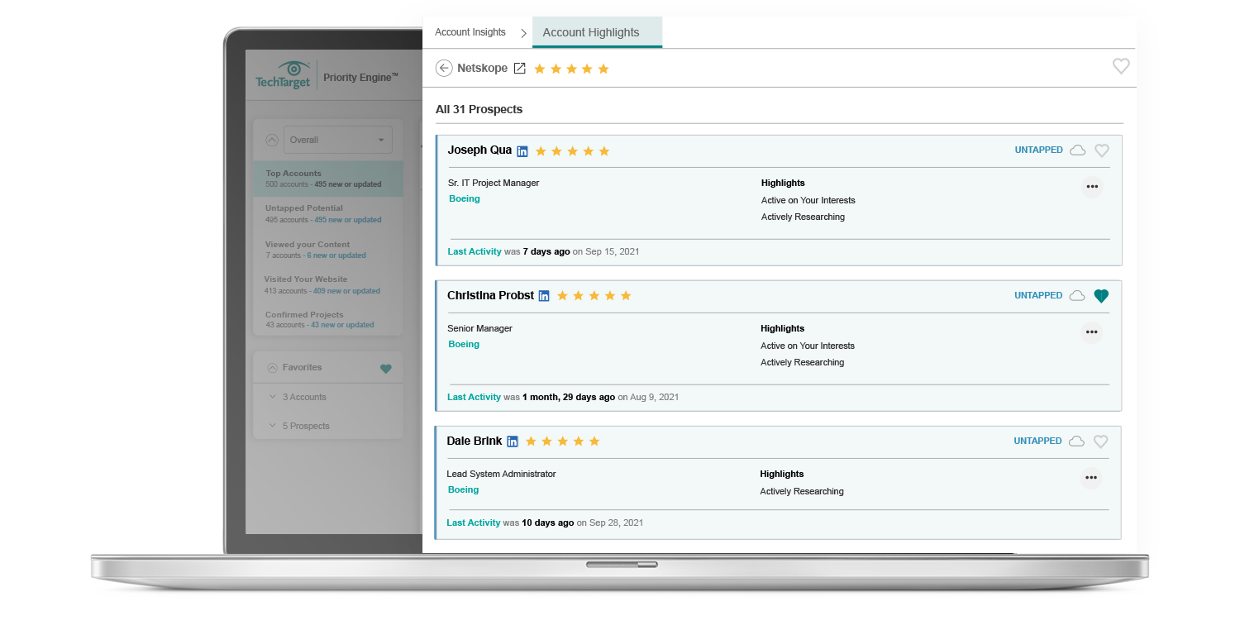
Task: Open the Overall filter dropdown
Action: pos(337,140)
